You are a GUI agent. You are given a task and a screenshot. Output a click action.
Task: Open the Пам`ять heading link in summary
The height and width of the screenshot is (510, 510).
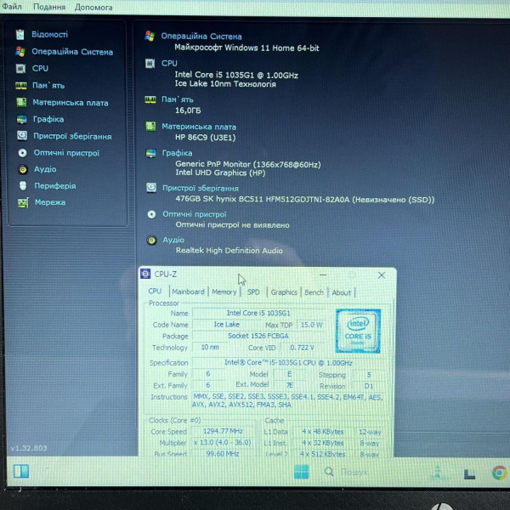pyautogui.click(x=178, y=99)
